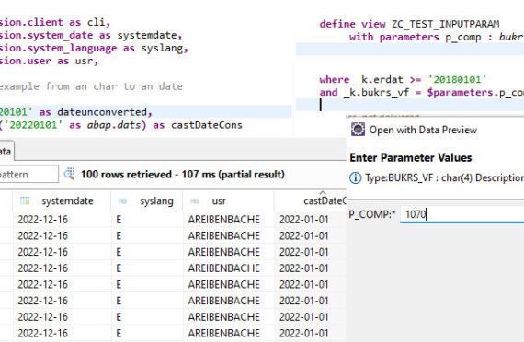The width and height of the screenshot is (524, 342).
Task: Click the P_COMP:* label
Action: pos(372,214)
